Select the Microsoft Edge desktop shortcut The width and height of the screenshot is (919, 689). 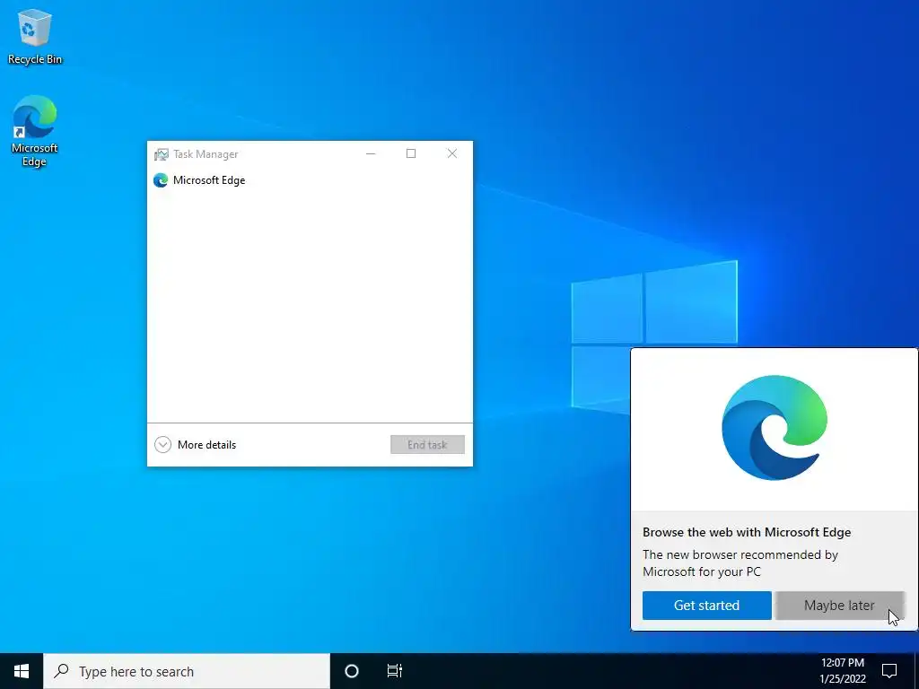(x=35, y=131)
